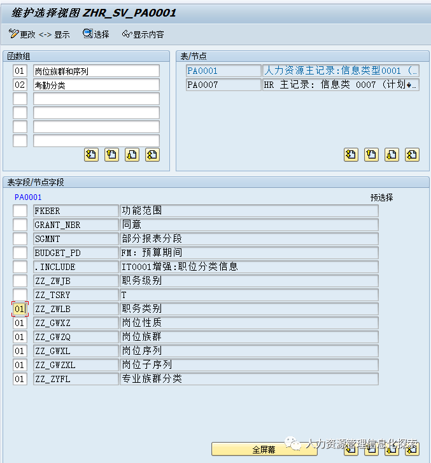Viewport: 431px width, 463px height.
Task: Toggle 更改 <-> 显示 mode in toolbar
Action: [39, 34]
